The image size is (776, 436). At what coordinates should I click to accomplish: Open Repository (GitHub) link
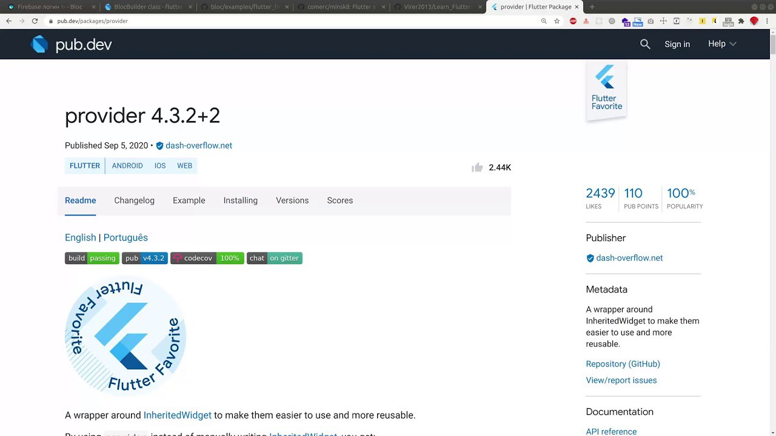[623, 364]
